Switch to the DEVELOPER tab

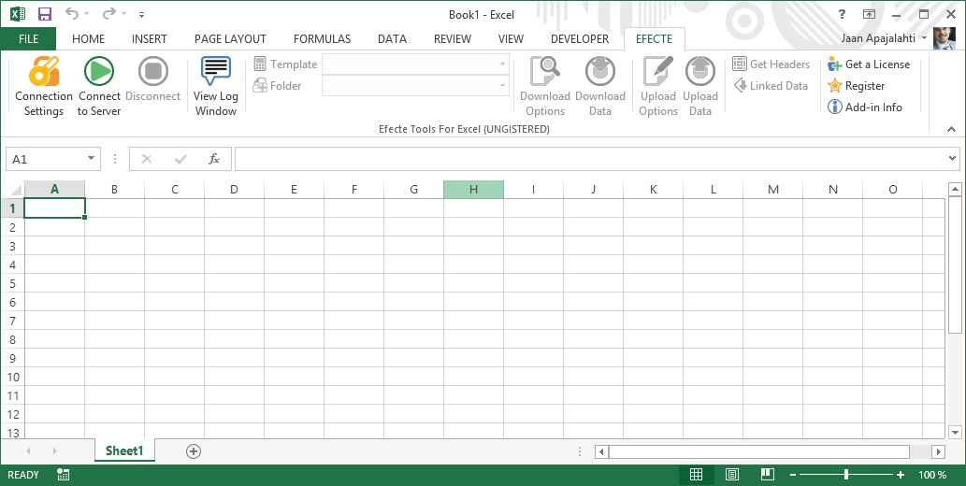580,39
